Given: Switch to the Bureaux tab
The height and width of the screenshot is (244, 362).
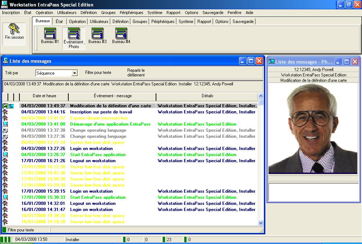Looking at the screenshot, I should pos(43,21).
